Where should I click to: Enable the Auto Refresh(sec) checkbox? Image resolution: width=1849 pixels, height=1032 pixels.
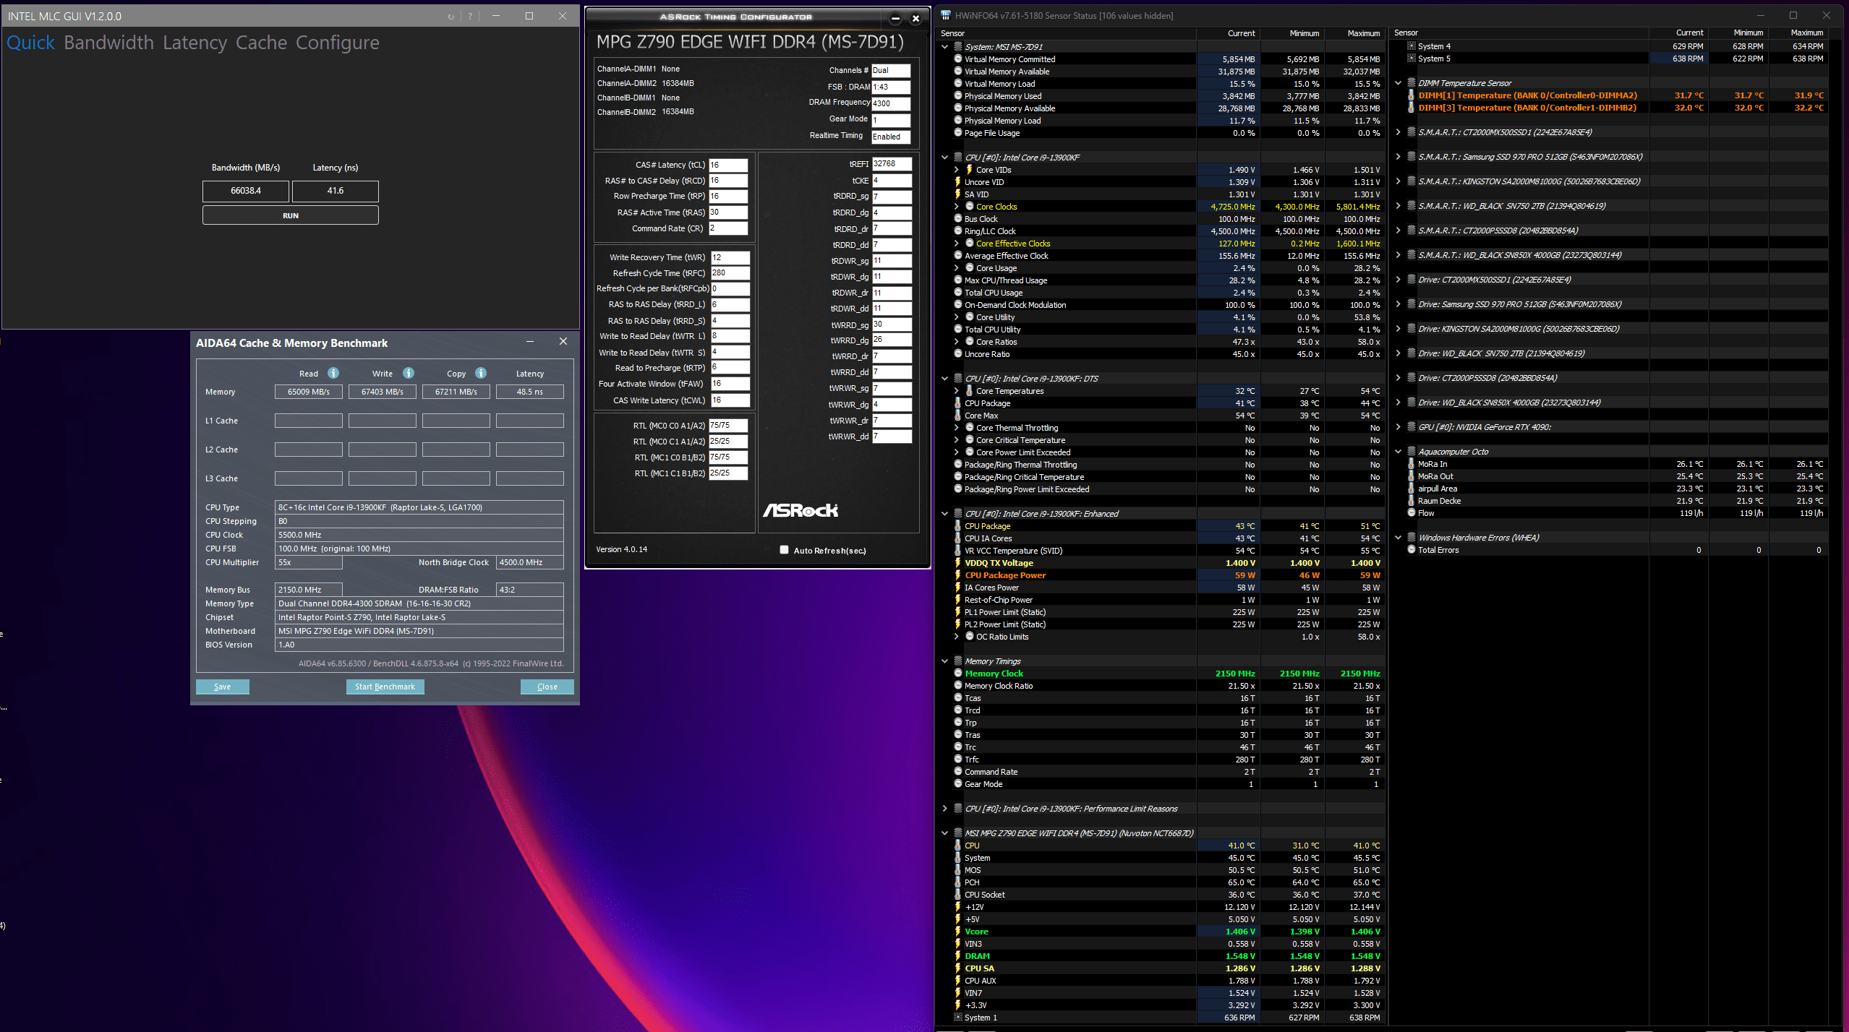[x=784, y=550]
